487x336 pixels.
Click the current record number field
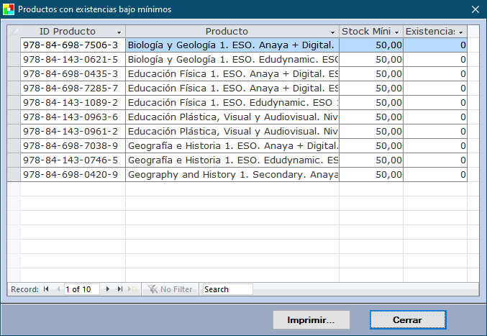coord(82,289)
